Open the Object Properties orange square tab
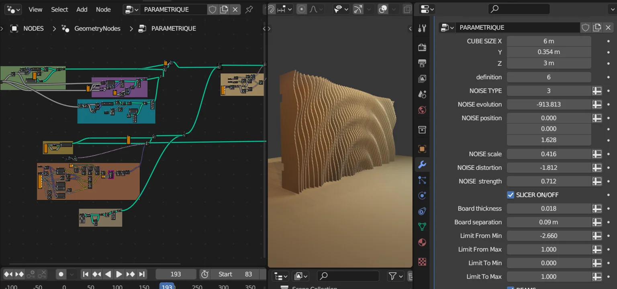The height and width of the screenshot is (289, 617). [x=422, y=149]
